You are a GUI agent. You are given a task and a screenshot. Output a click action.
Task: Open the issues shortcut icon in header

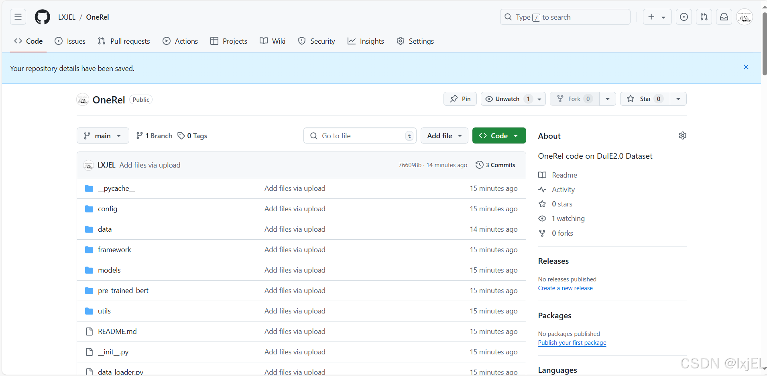[x=684, y=17]
